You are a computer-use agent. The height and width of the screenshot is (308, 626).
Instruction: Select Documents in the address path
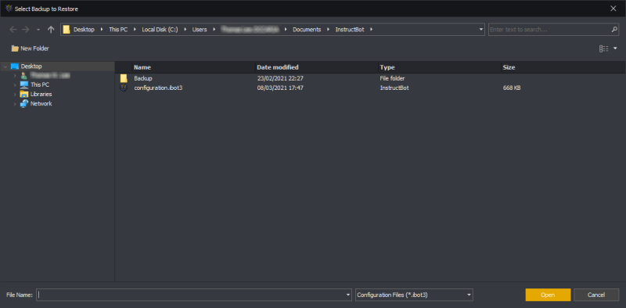coord(307,30)
